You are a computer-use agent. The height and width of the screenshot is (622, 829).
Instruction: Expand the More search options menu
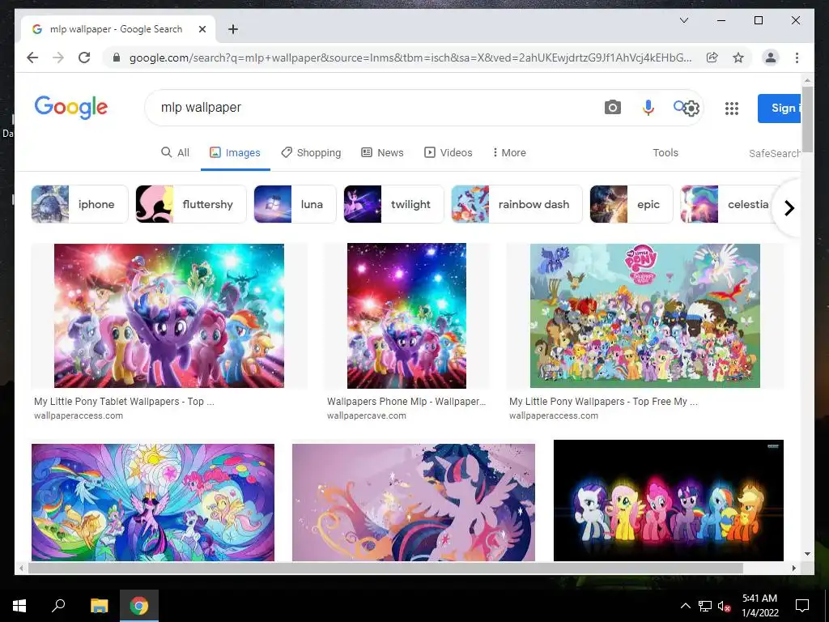tap(509, 152)
